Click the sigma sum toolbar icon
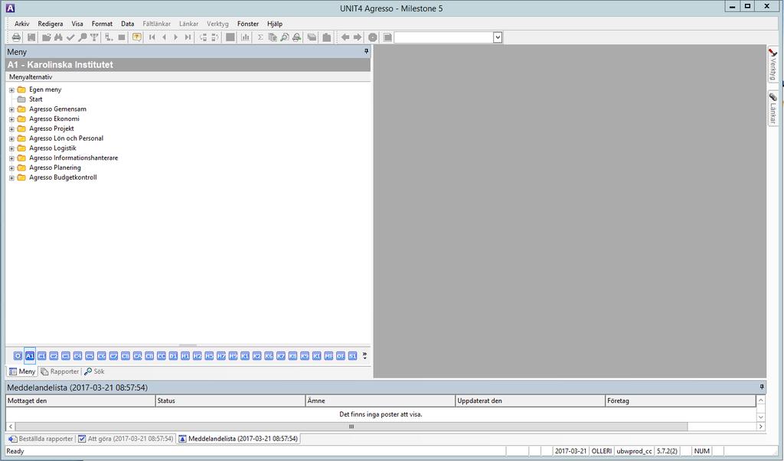Image resolution: width=784 pixels, height=461 pixels. tap(260, 37)
